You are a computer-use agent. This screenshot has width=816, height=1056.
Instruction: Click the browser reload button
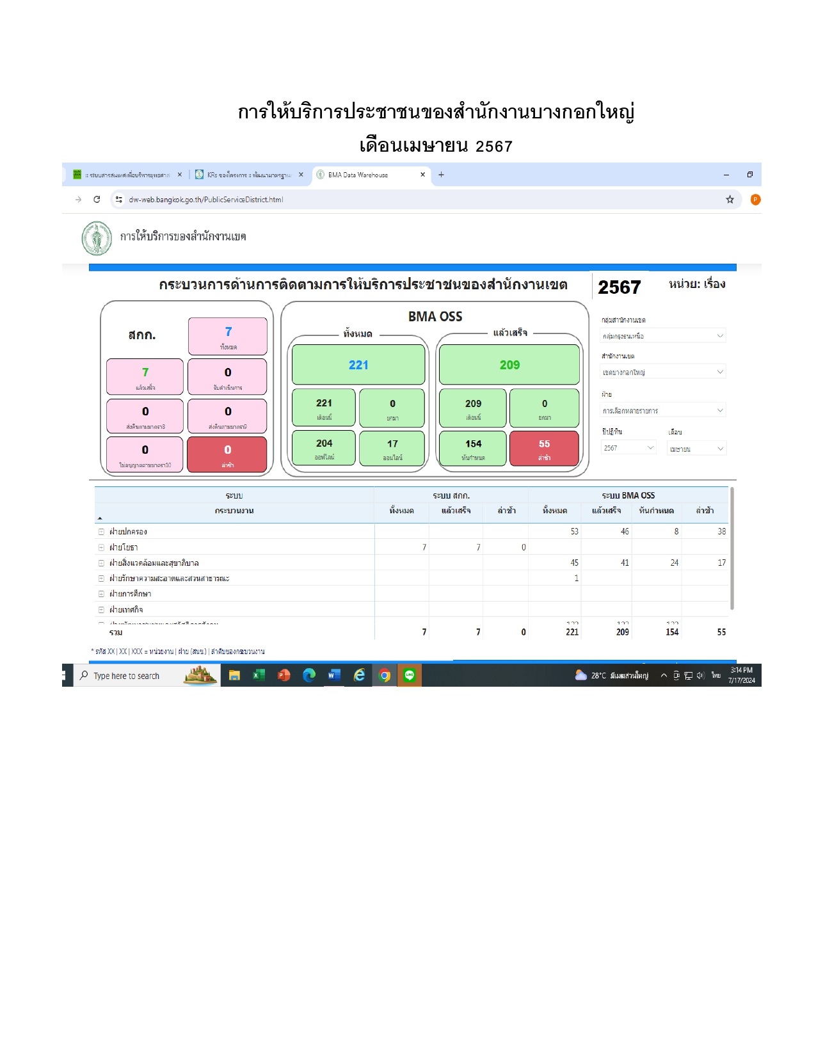pyautogui.click(x=97, y=200)
